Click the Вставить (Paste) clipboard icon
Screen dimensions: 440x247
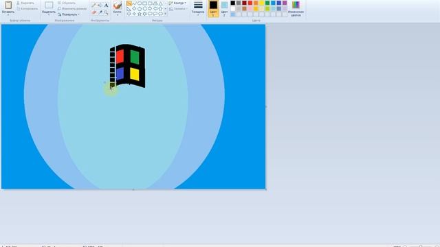pyautogui.click(x=8, y=5)
